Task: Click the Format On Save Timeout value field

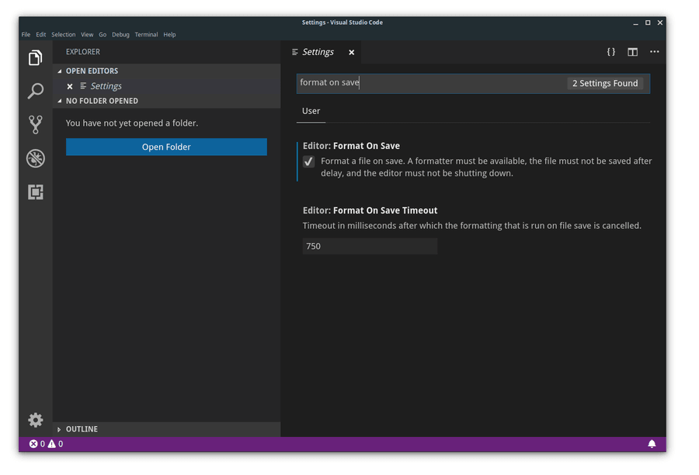Action: pyautogui.click(x=369, y=246)
